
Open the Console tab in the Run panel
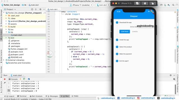13,79
